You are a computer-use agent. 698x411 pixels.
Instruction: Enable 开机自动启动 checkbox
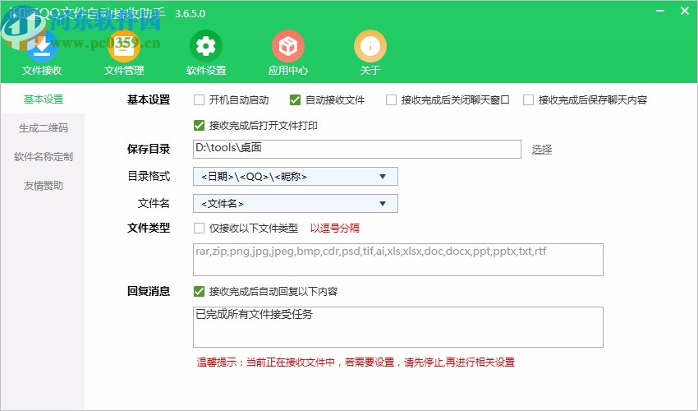[x=199, y=99]
